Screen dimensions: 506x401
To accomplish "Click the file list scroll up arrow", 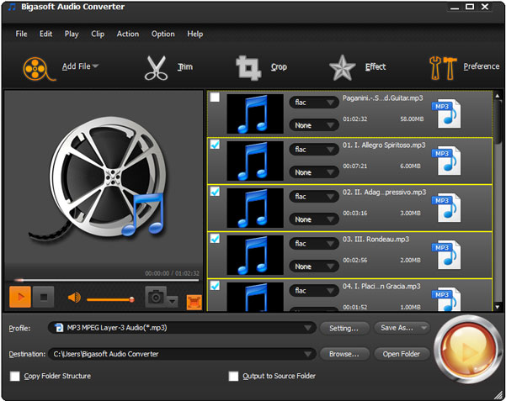I will click(498, 95).
